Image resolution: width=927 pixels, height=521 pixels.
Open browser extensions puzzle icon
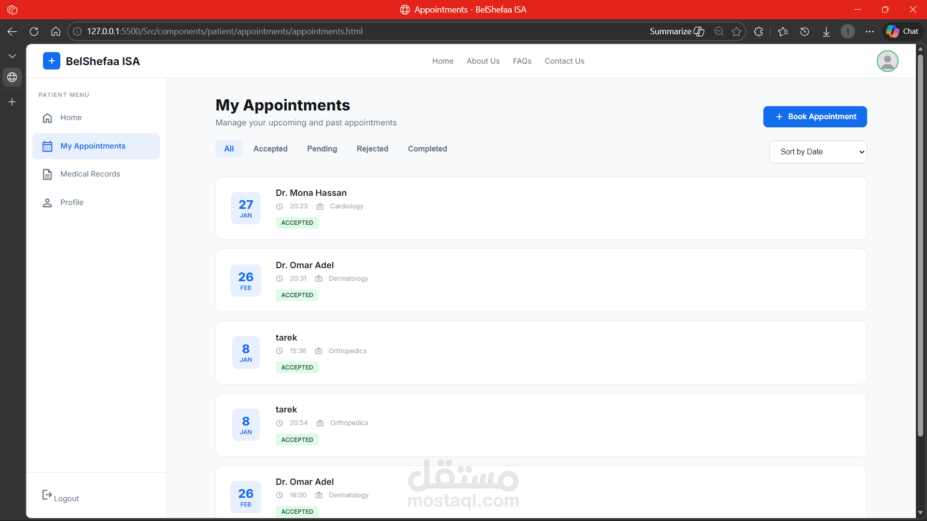click(x=758, y=31)
